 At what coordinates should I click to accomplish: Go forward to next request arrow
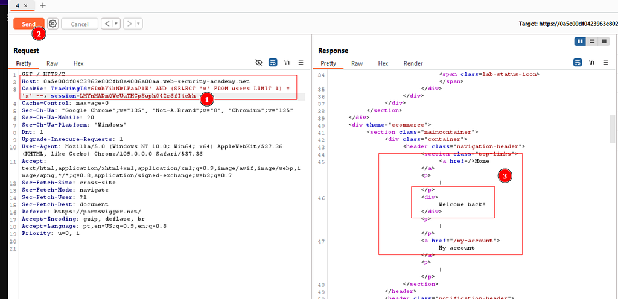coord(129,24)
